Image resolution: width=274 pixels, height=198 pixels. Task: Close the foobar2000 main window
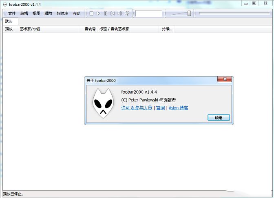pos(265,3)
